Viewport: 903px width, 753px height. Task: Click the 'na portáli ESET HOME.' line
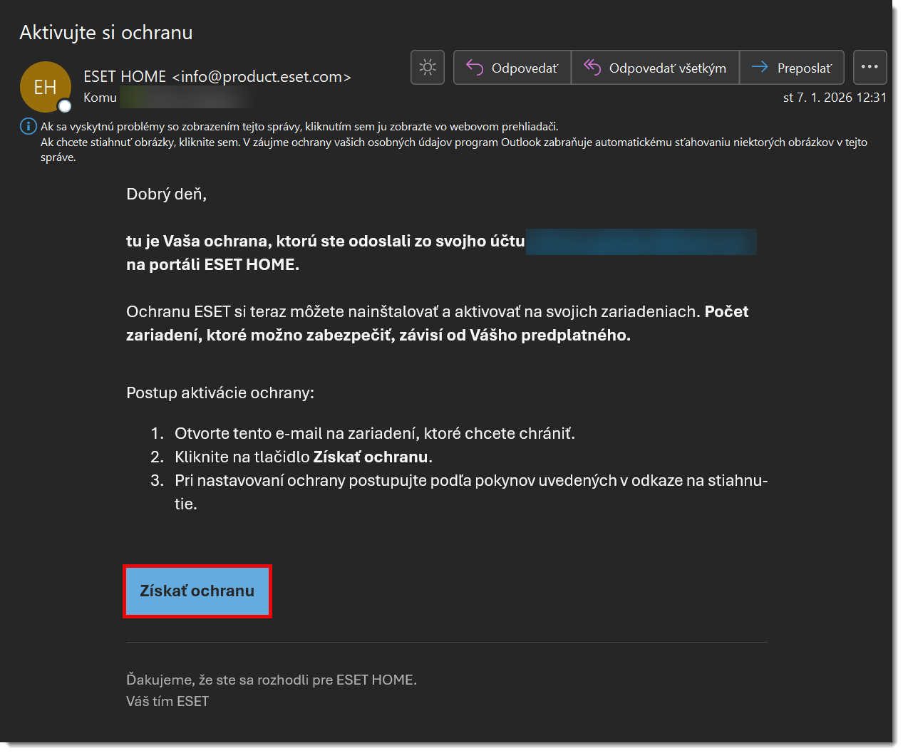(212, 265)
